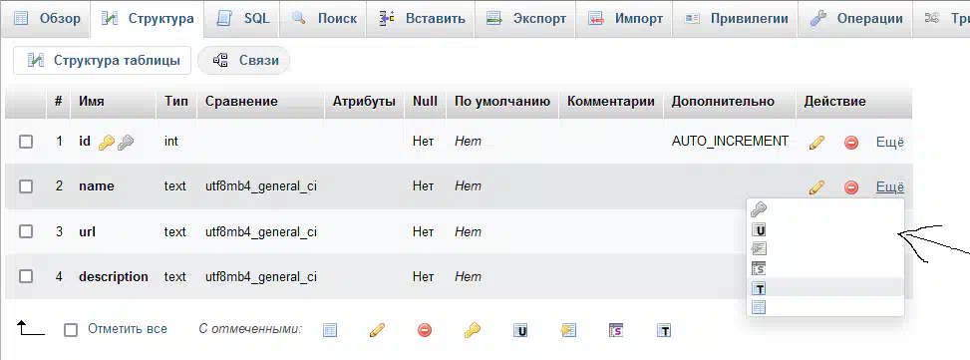
Task: Enable the 'Отметить все' checkbox
Action: [71, 330]
